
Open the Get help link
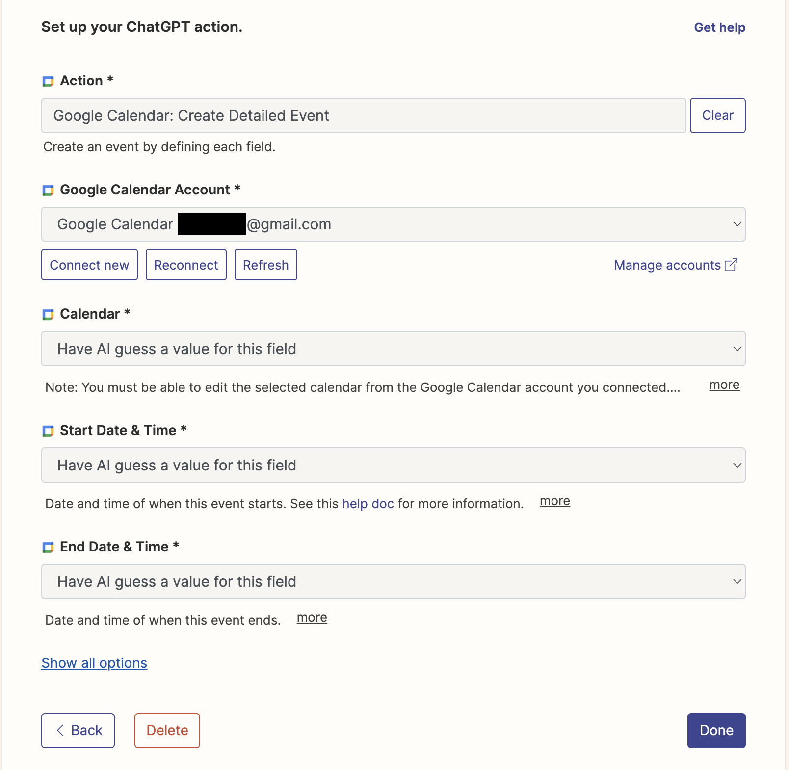point(719,27)
